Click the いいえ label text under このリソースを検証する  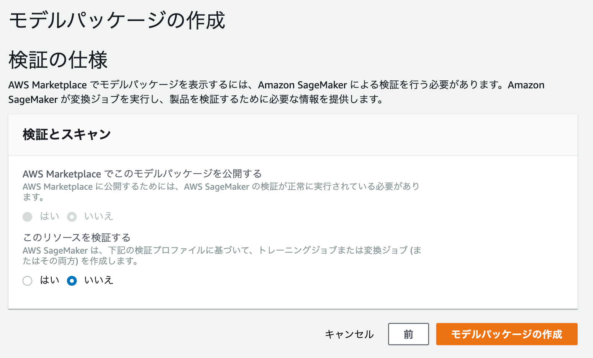click(99, 280)
